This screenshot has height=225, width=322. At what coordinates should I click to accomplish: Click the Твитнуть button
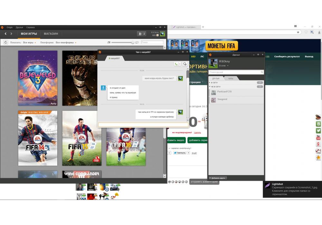tap(180, 153)
